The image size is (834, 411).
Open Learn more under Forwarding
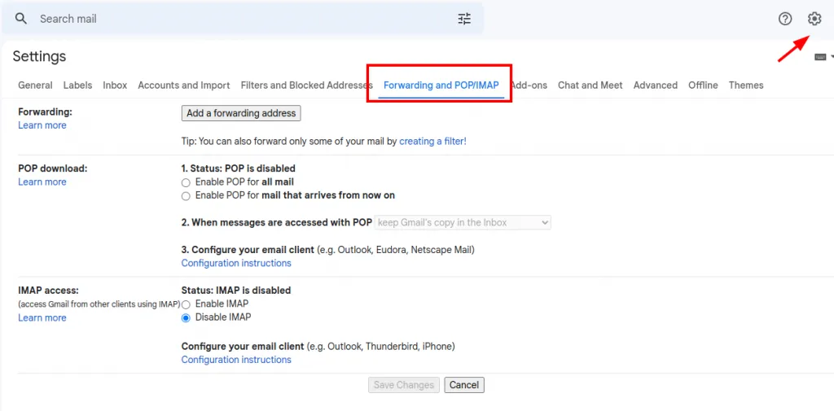click(x=42, y=125)
